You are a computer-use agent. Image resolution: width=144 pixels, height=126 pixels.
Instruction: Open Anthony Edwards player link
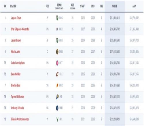[x=17, y=108]
